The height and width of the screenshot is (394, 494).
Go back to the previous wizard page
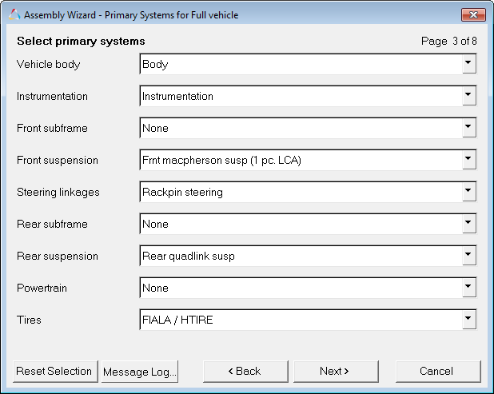pos(245,371)
